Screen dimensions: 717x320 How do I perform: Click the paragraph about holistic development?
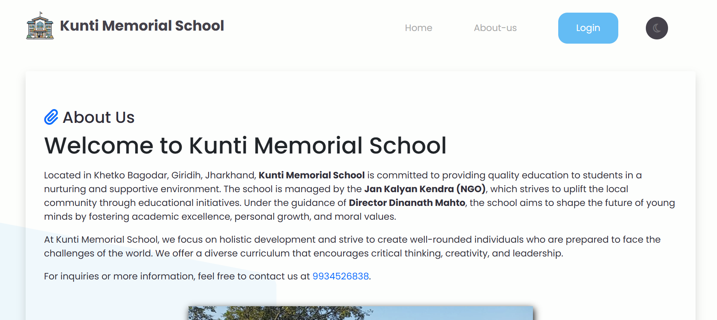click(x=352, y=240)
